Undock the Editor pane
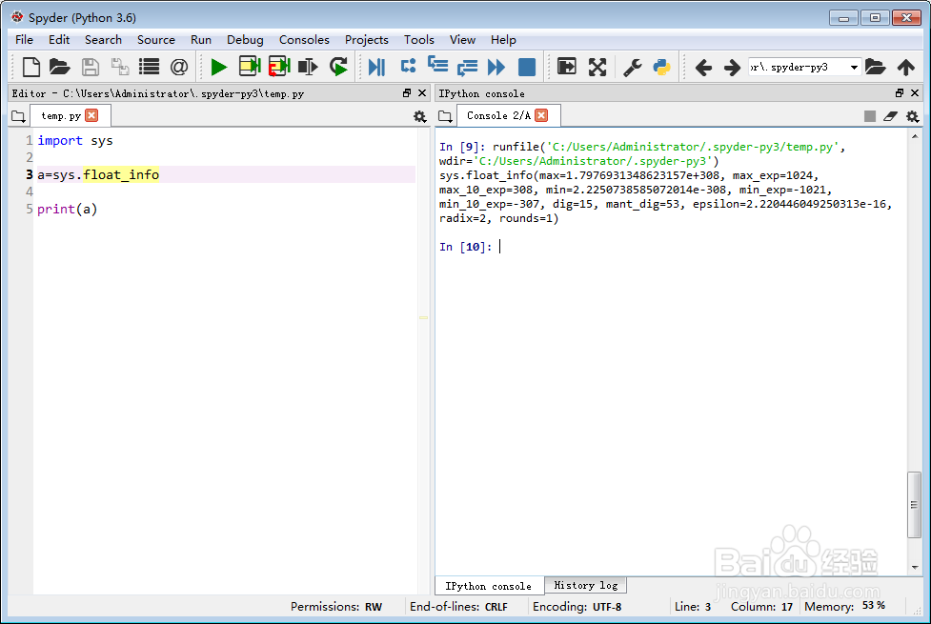The height and width of the screenshot is (624, 931). point(407,93)
